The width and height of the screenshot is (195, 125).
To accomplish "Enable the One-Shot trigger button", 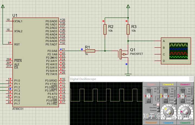I will click(x=158, y=108).
